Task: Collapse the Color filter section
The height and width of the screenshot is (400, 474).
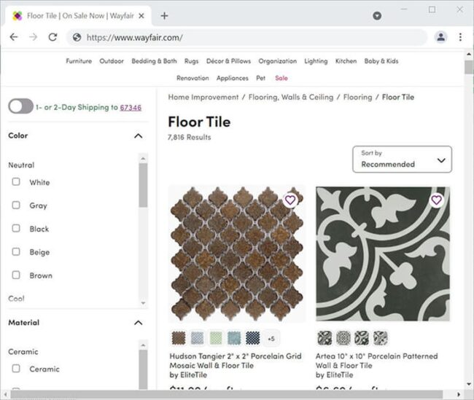Action: [x=138, y=136]
